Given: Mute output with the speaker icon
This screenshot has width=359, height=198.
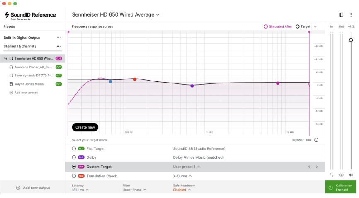Looking at the screenshot, I should (x=351, y=175).
